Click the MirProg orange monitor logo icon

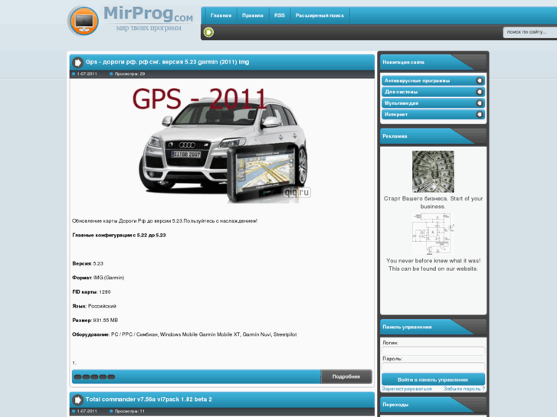(84, 21)
